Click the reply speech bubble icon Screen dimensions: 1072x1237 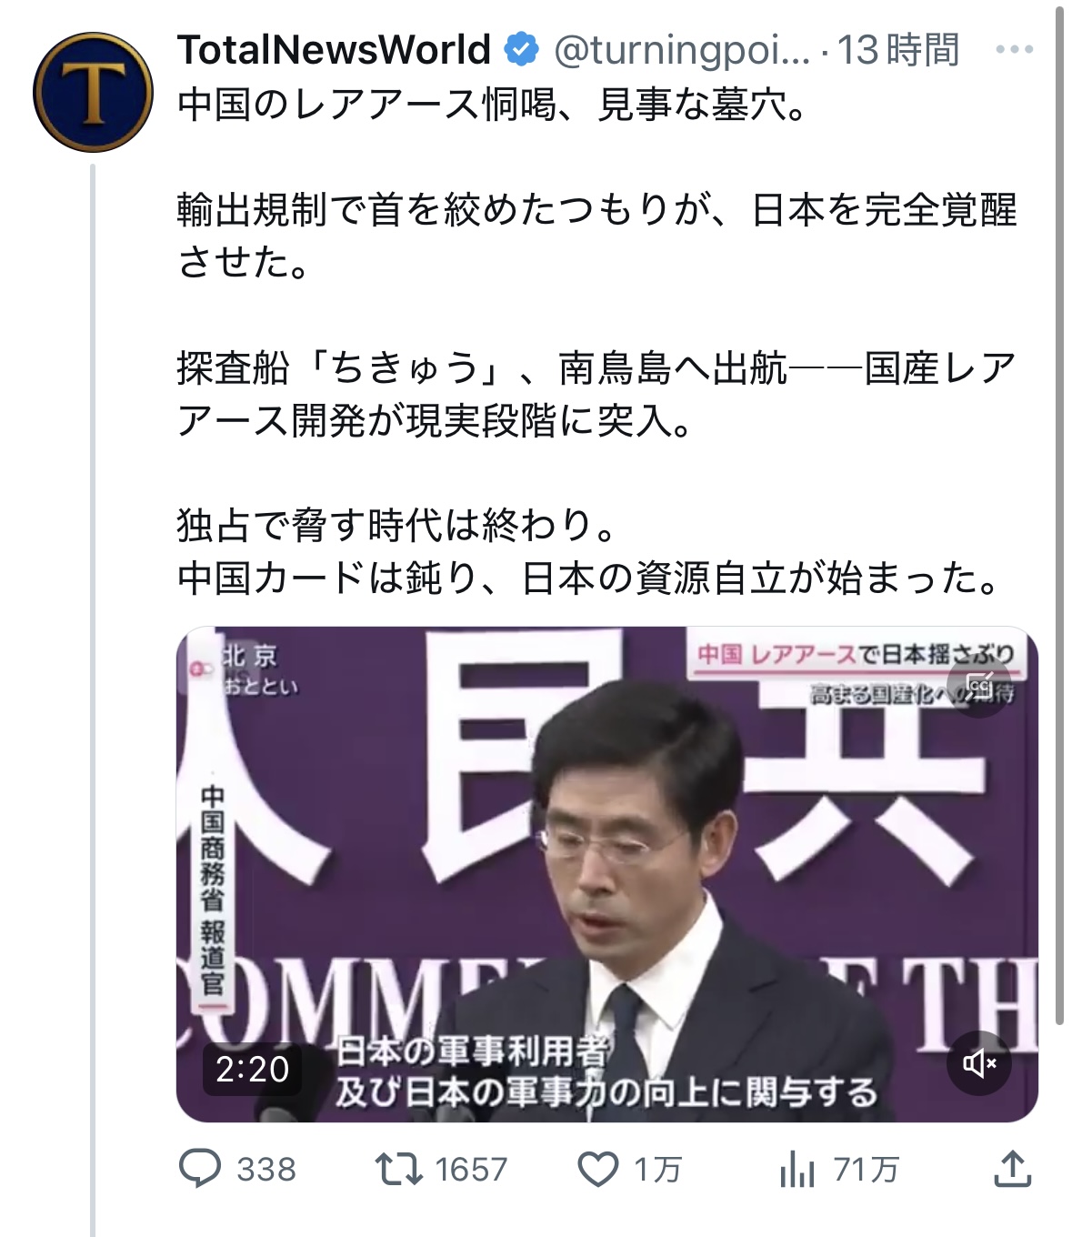coord(200,1169)
